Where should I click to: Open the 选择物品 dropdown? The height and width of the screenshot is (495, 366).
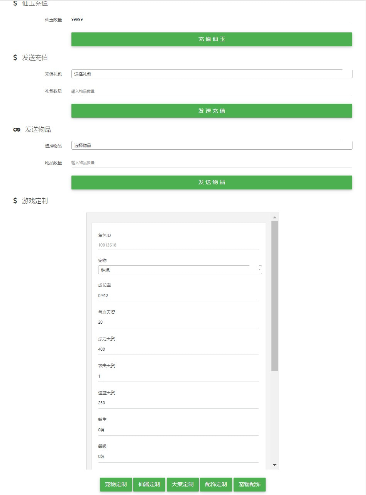pyautogui.click(x=212, y=145)
